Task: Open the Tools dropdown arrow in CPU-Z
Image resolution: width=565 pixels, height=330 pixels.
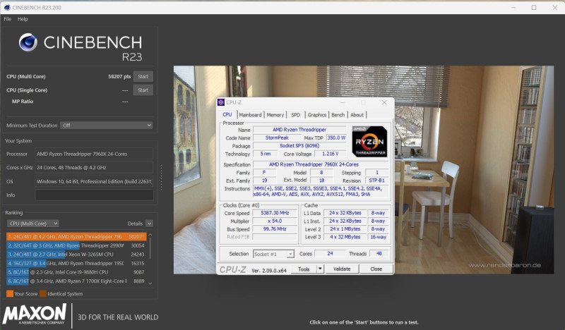Action: [320, 269]
